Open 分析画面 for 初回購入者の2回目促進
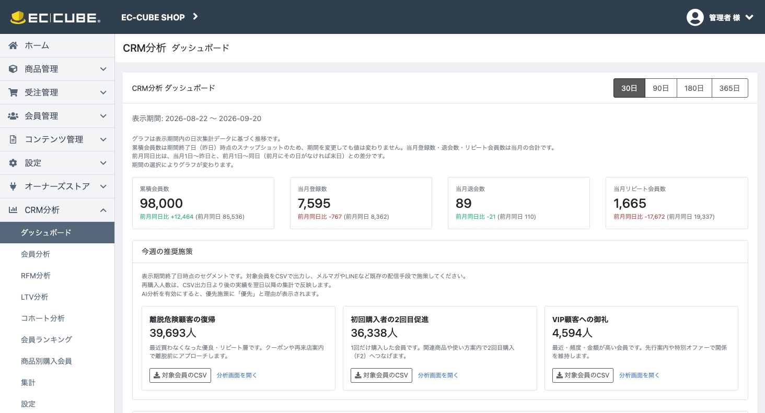 click(x=438, y=375)
